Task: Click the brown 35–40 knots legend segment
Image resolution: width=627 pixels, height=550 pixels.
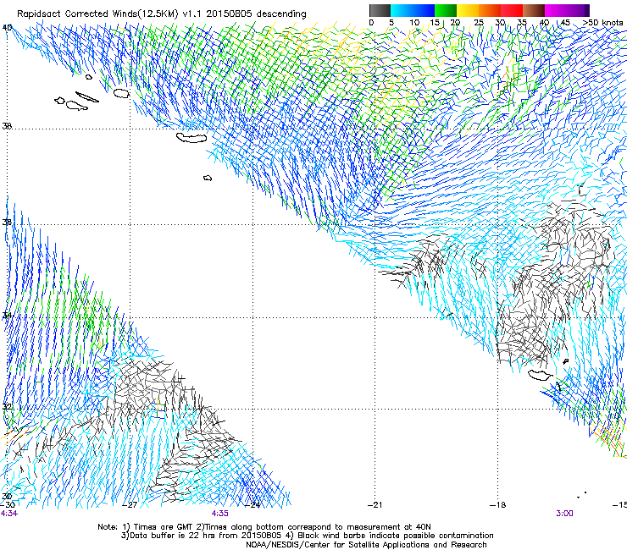Action: click(534, 10)
